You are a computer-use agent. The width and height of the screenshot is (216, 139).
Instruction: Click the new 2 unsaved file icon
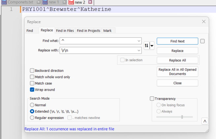coord(71,2)
